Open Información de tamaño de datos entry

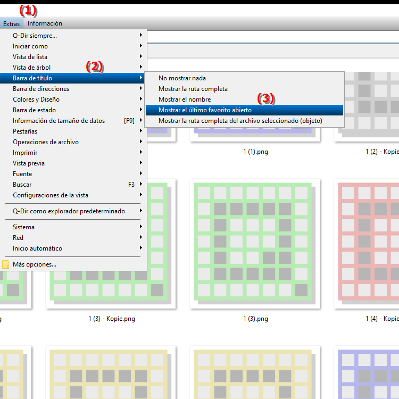point(73,121)
